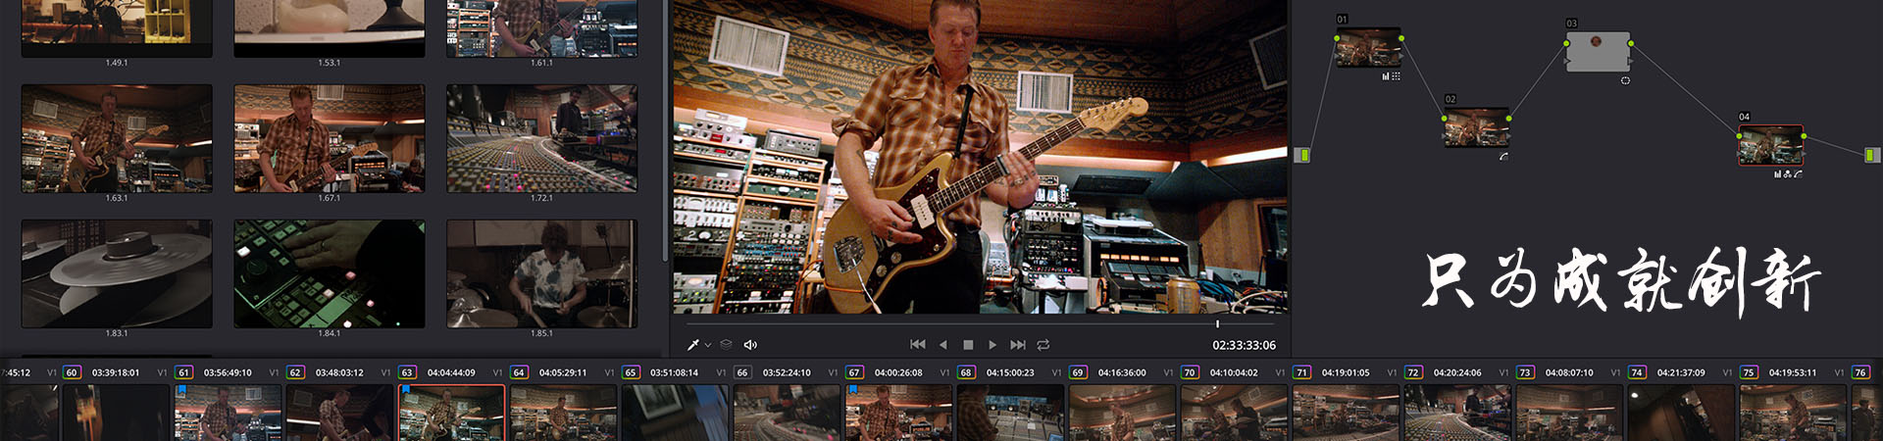
Task: Select gallery still 1.67.1
Action: [x=330, y=138]
